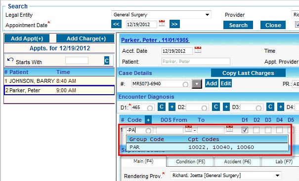Click the Copy Last Charges button
Screen dimensions: 299x181
248,73
